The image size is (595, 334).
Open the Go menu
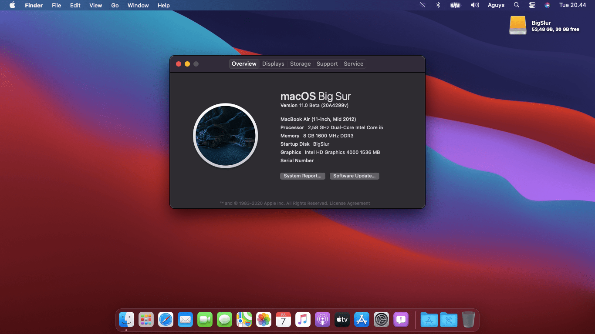click(115, 5)
